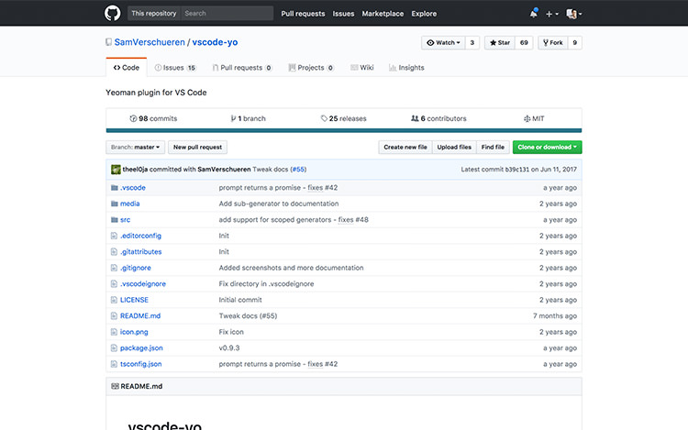The height and width of the screenshot is (430, 688).
Task: Click the This repository search scope
Action: (154, 13)
